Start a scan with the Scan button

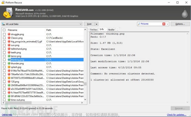[x=89, y=24]
